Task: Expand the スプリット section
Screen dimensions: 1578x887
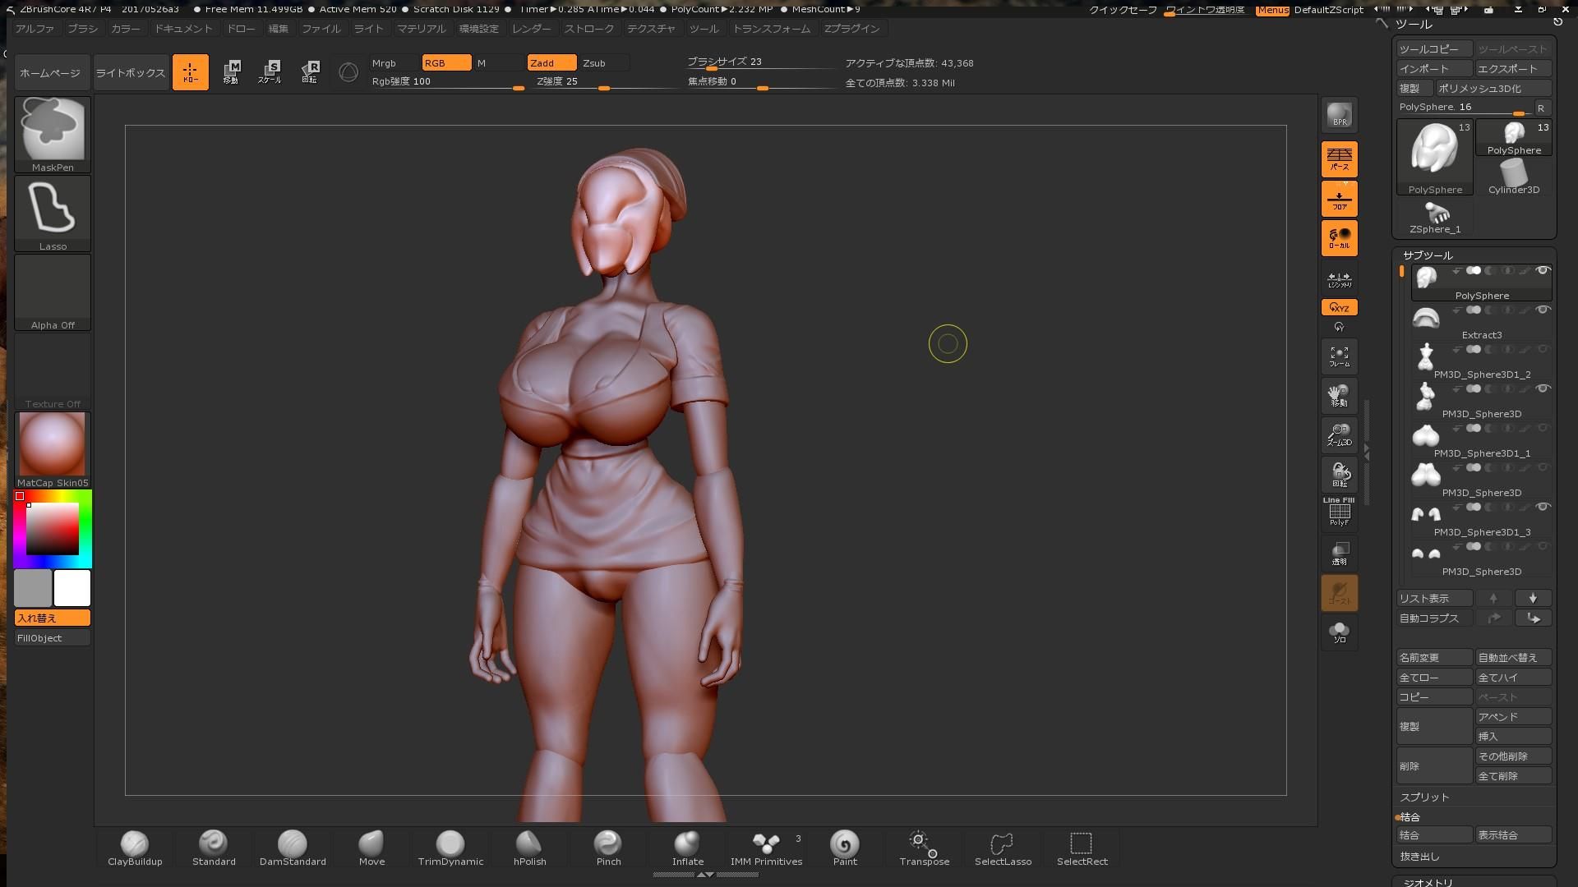Action: pos(1424,797)
